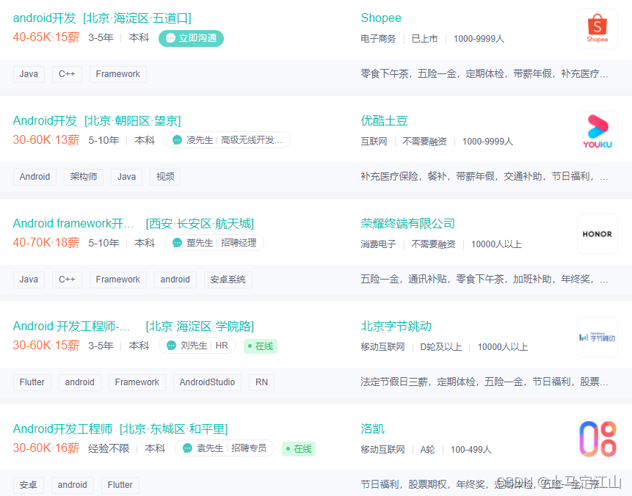Click the 30-60K·16薪 salary text
This screenshot has height=496, width=632.
[46, 448]
